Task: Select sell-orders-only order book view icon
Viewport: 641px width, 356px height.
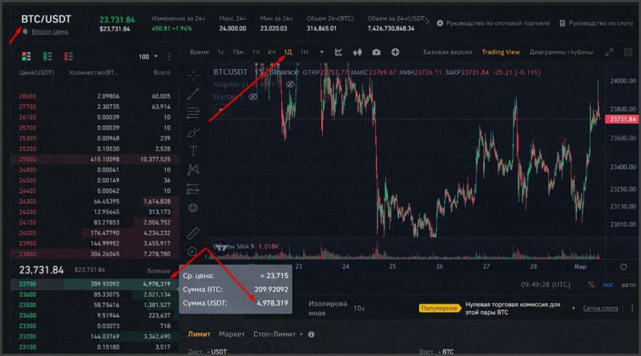Action: [68, 56]
